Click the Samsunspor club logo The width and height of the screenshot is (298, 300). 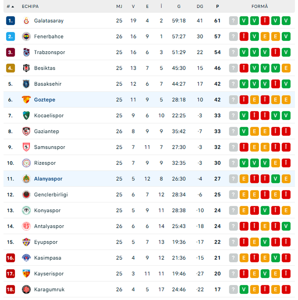click(x=26, y=147)
